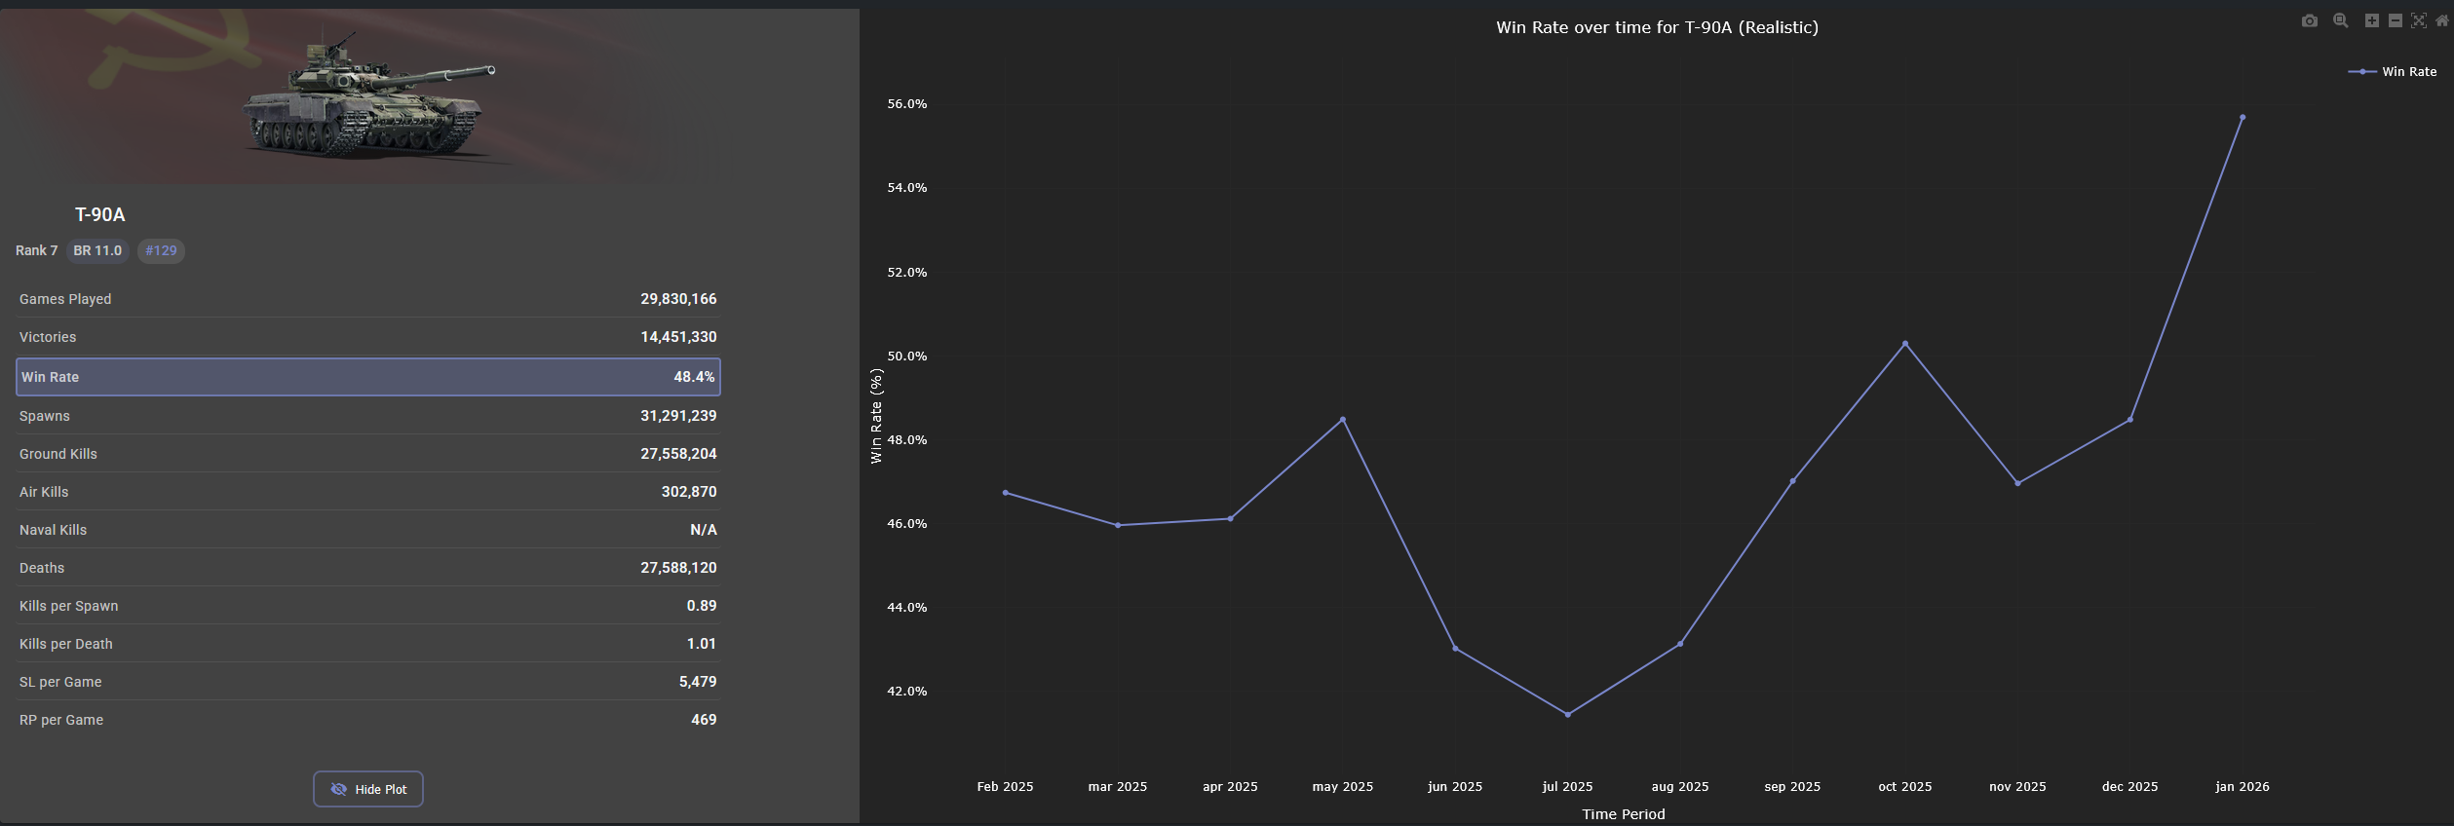The width and height of the screenshot is (2454, 826).
Task: Click the jul 2025 lowest data point
Action: [1567, 715]
